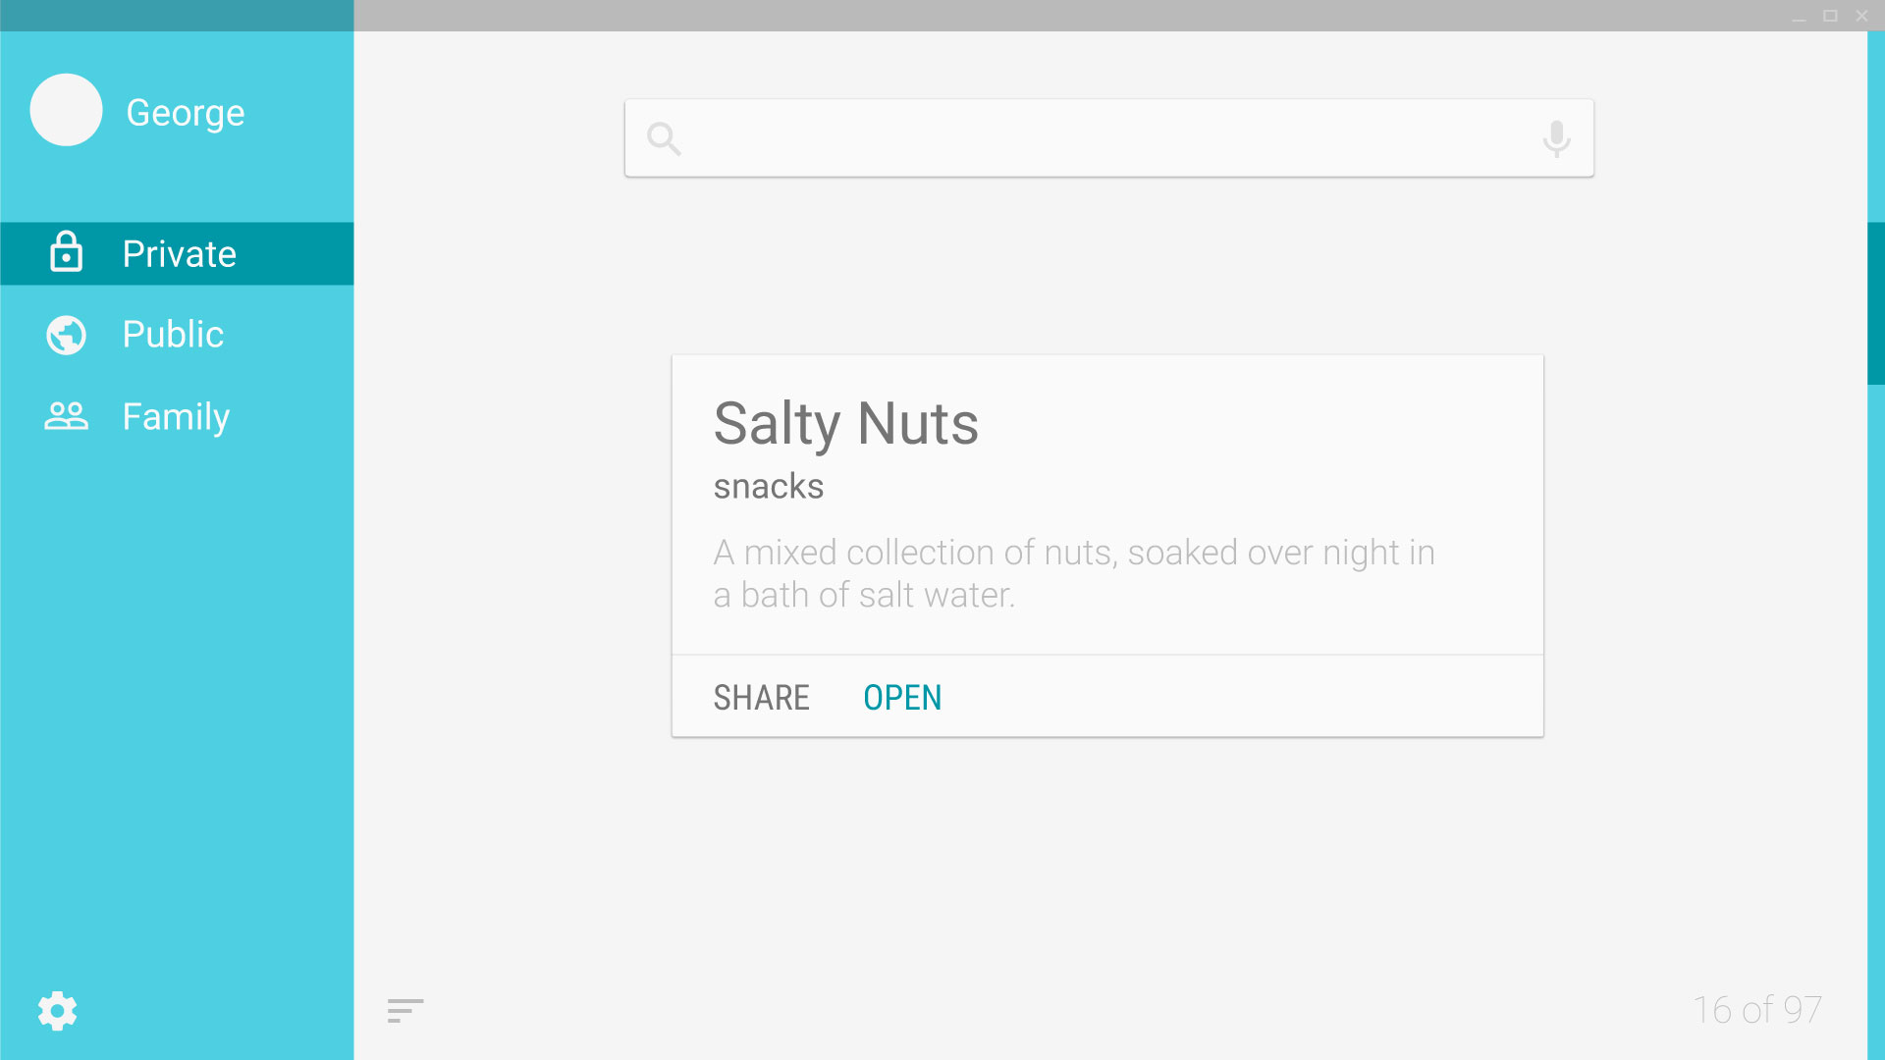This screenshot has width=1885, height=1060.
Task: Click the lock icon beside Private
Action: pyautogui.click(x=66, y=252)
